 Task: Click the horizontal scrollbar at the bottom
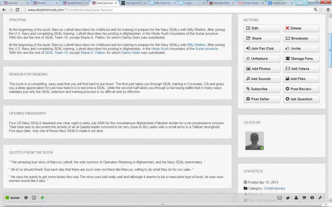[163, 205]
